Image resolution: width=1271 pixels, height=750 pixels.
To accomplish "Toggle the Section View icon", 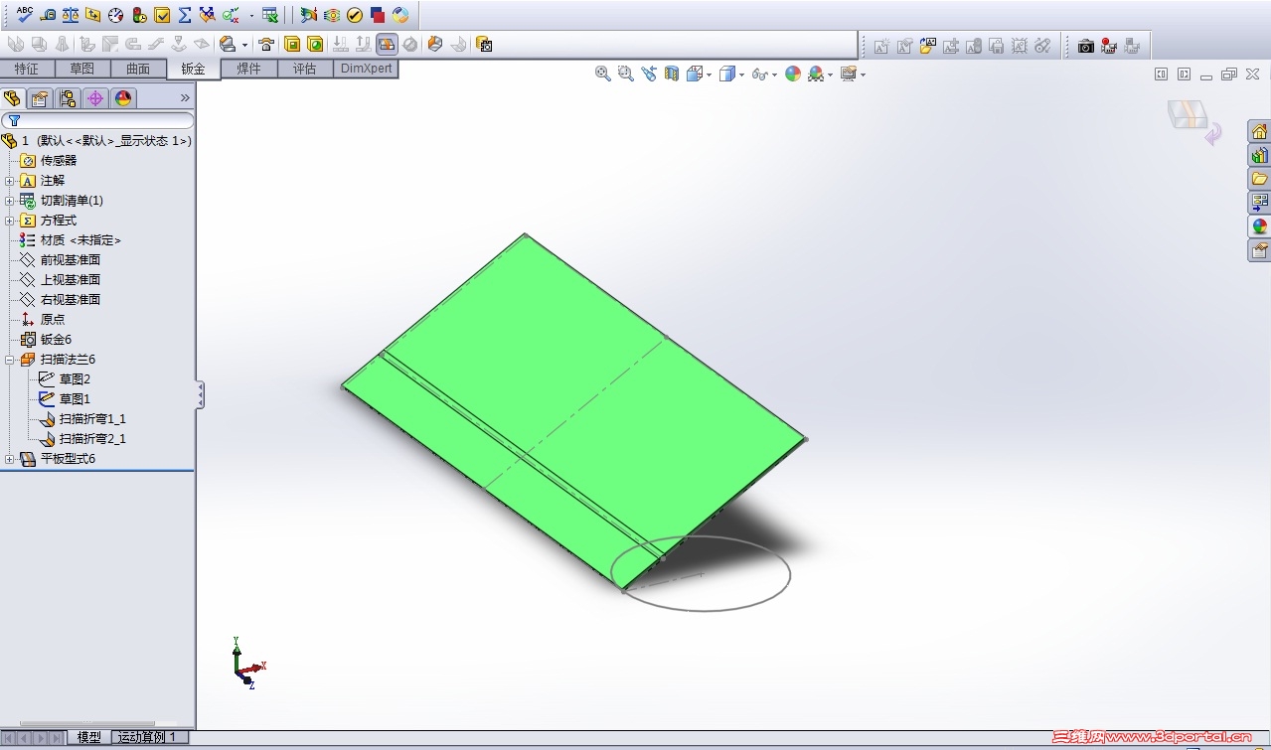I will click(671, 74).
